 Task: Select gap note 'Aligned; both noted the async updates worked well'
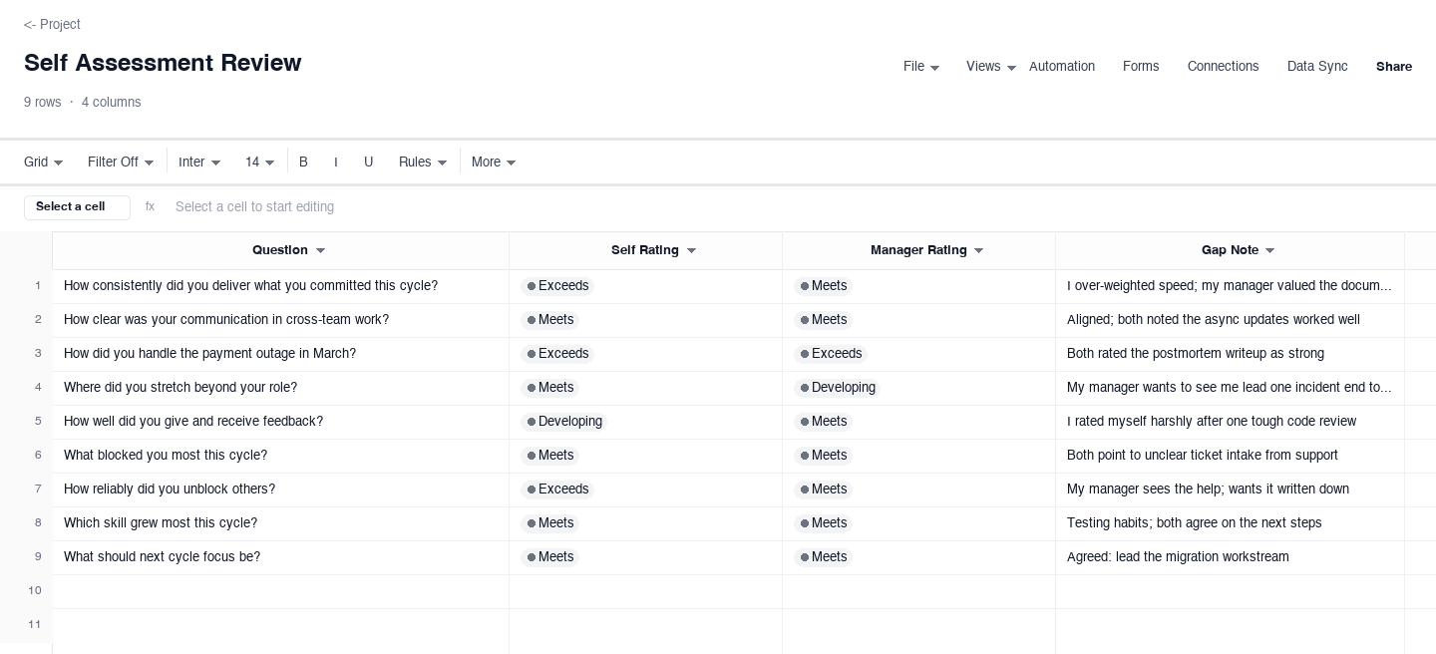1230,320
